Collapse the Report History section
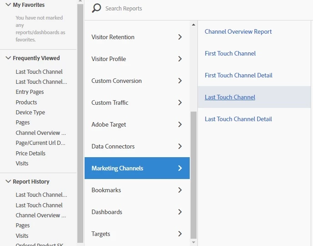The width and height of the screenshot is (313, 246). 8,181
